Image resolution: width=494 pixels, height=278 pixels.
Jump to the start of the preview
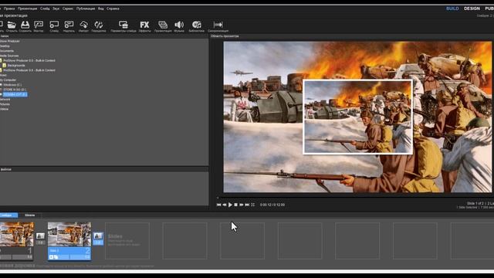click(x=218, y=205)
